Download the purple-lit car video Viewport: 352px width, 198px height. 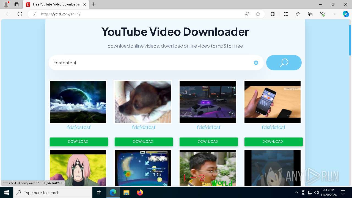tap(209, 142)
